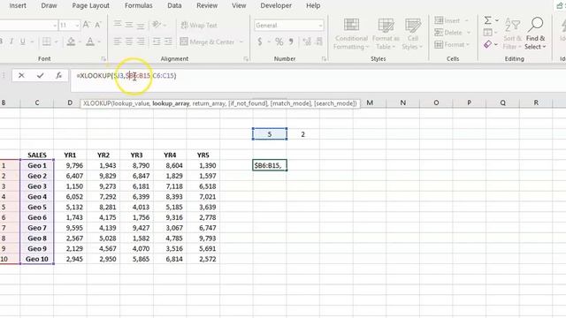The image size is (566, 318).
Task: Apply comma style
Action: (291, 42)
